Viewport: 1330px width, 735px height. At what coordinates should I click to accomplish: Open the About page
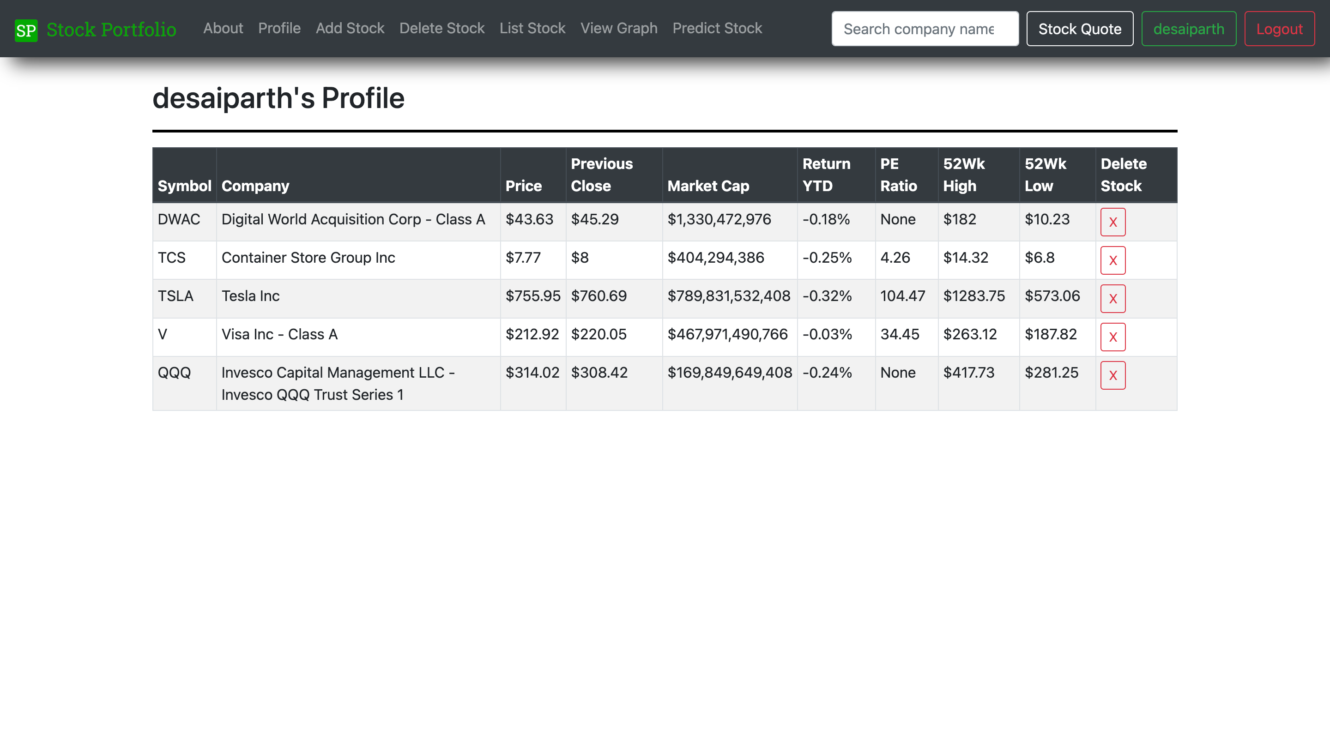click(x=223, y=28)
